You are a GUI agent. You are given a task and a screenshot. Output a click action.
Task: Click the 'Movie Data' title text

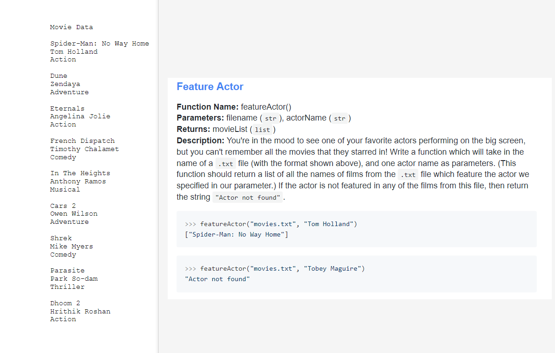pyautogui.click(x=72, y=27)
